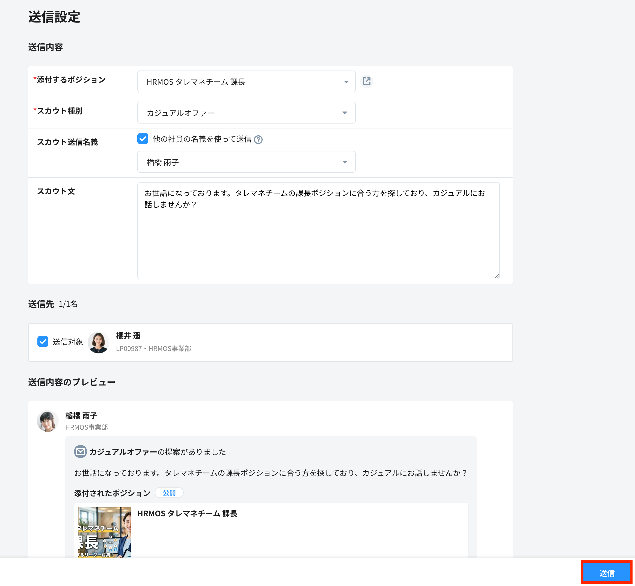635x586 pixels.
Task: Click 櫻井 遥's avatar photo
Action: coord(99,342)
